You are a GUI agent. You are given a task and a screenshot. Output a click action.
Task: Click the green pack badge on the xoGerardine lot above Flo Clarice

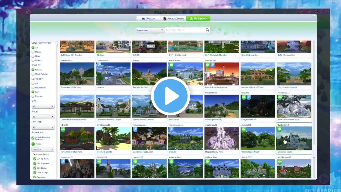(172, 65)
